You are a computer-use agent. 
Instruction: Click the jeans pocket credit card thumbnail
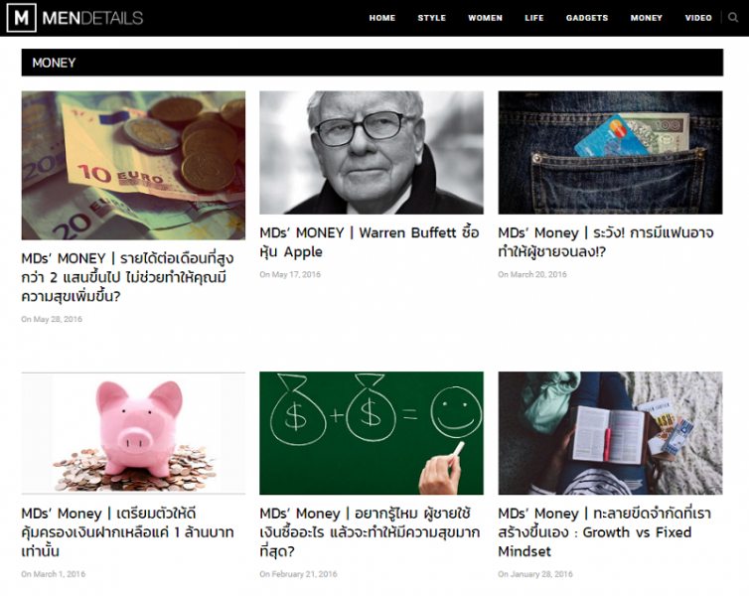(x=610, y=152)
